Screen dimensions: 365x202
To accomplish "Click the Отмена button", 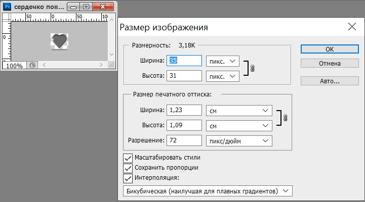I will (330, 64).
